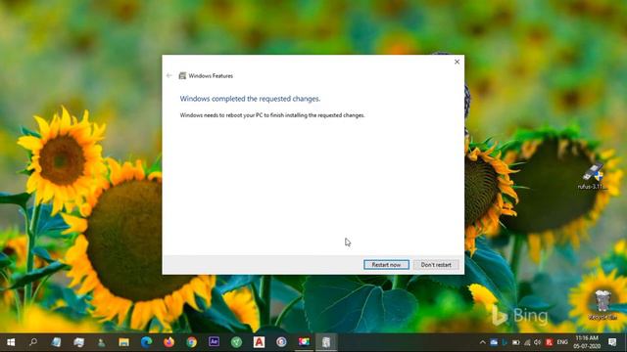627x352 pixels.
Task: Open the Action Center notifications icon
Action: click(612, 342)
